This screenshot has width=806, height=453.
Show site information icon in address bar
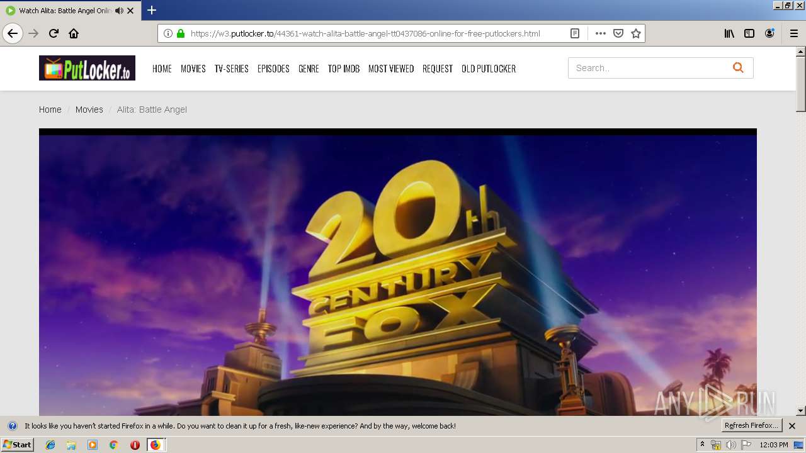coord(168,33)
